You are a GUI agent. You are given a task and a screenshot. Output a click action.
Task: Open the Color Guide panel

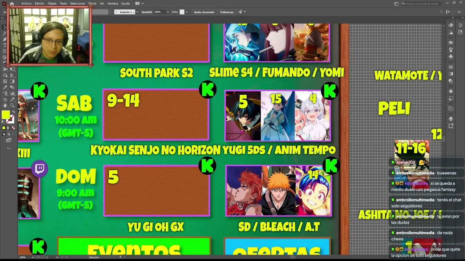tap(451, 32)
